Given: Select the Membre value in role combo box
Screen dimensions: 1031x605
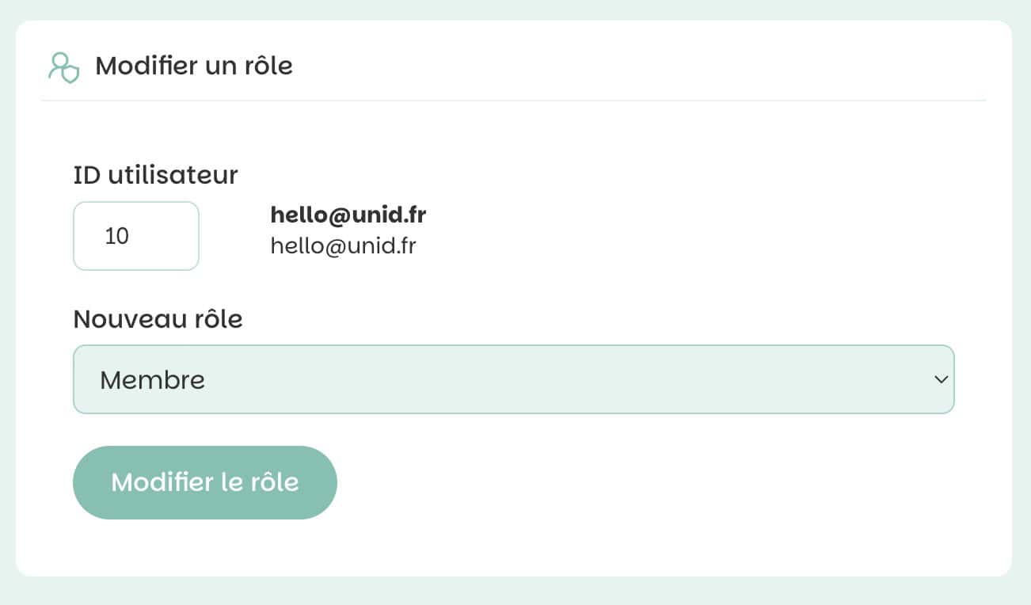Looking at the screenshot, I should (152, 380).
